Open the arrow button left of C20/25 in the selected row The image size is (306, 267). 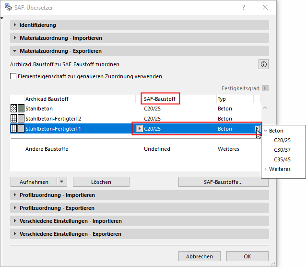(139, 129)
